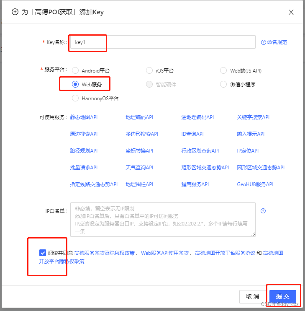305x311 pixels.
Task: Select the HarmonyOS平台 radio button
Action: (x=75, y=98)
